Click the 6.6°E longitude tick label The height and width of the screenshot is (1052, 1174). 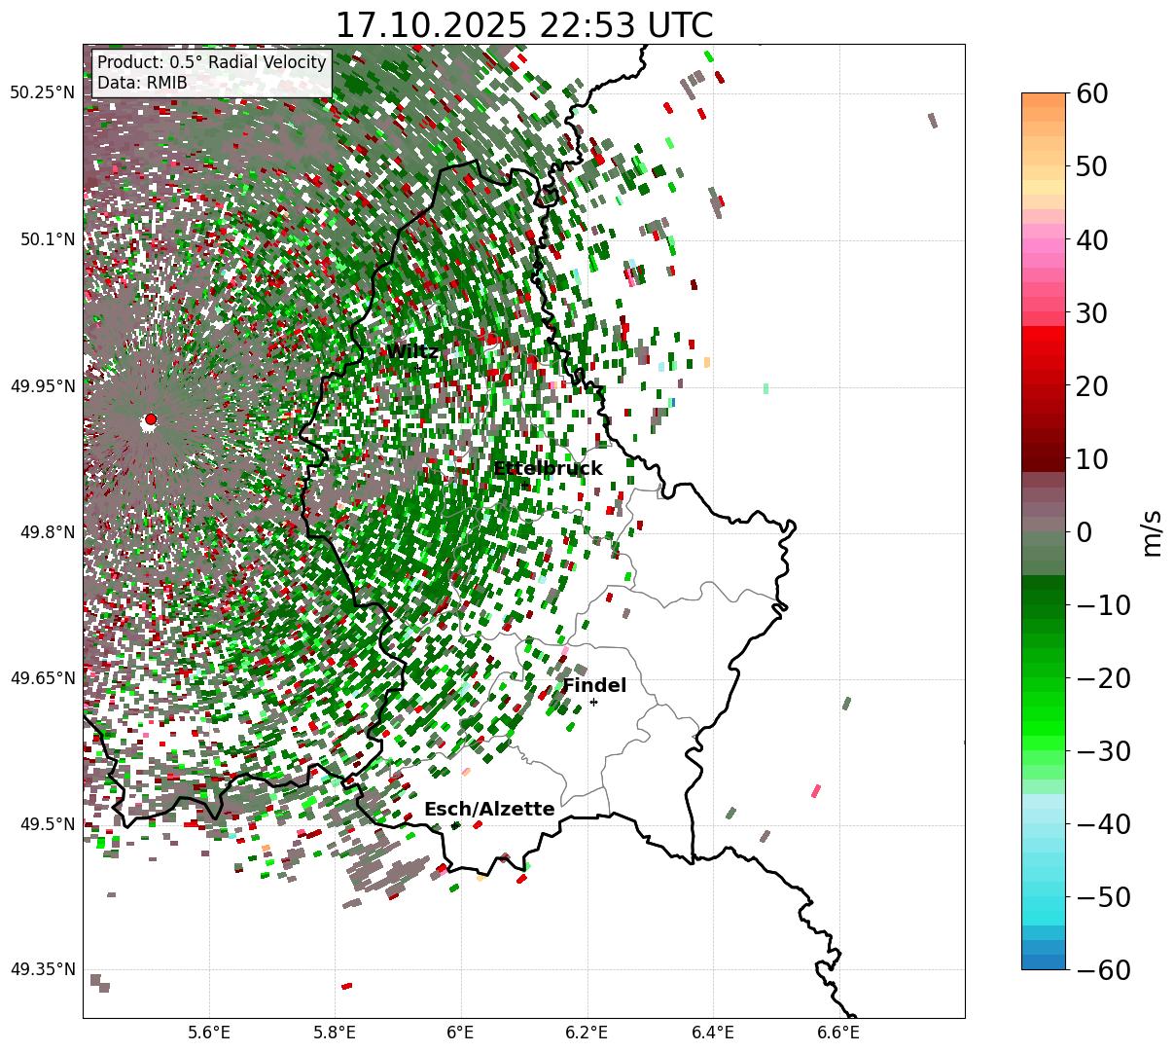tap(838, 1033)
